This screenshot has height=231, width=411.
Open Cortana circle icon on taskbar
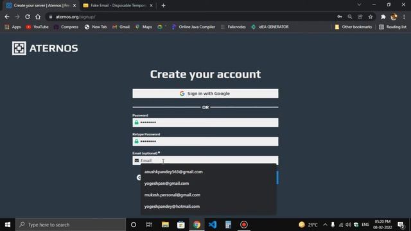tap(134, 225)
